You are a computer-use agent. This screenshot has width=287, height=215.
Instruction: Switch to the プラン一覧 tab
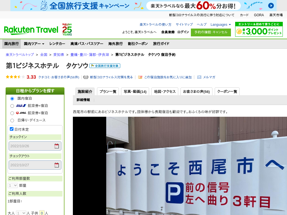(x=108, y=92)
